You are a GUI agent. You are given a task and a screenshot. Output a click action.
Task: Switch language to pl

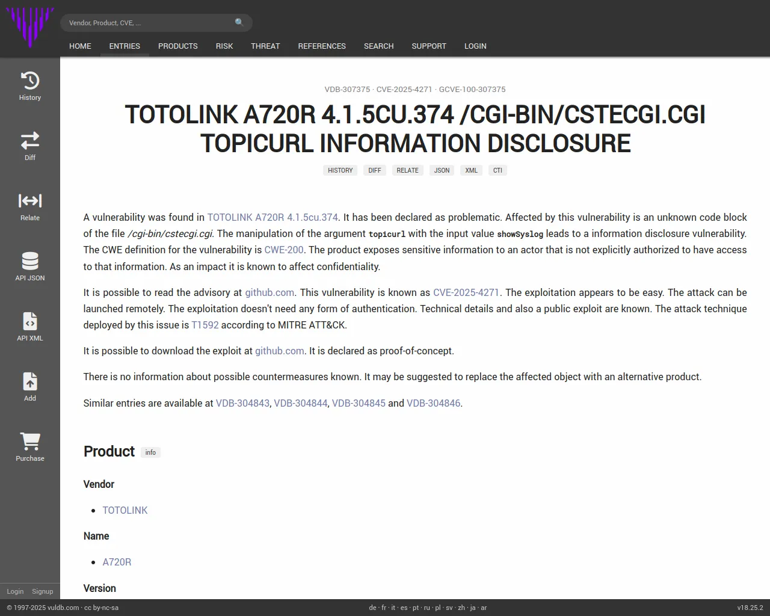pyautogui.click(x=438, y=608)
